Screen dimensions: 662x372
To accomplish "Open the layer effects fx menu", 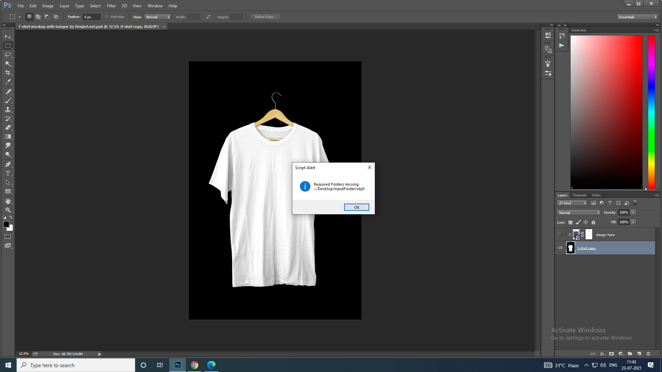I will [602, 354].
